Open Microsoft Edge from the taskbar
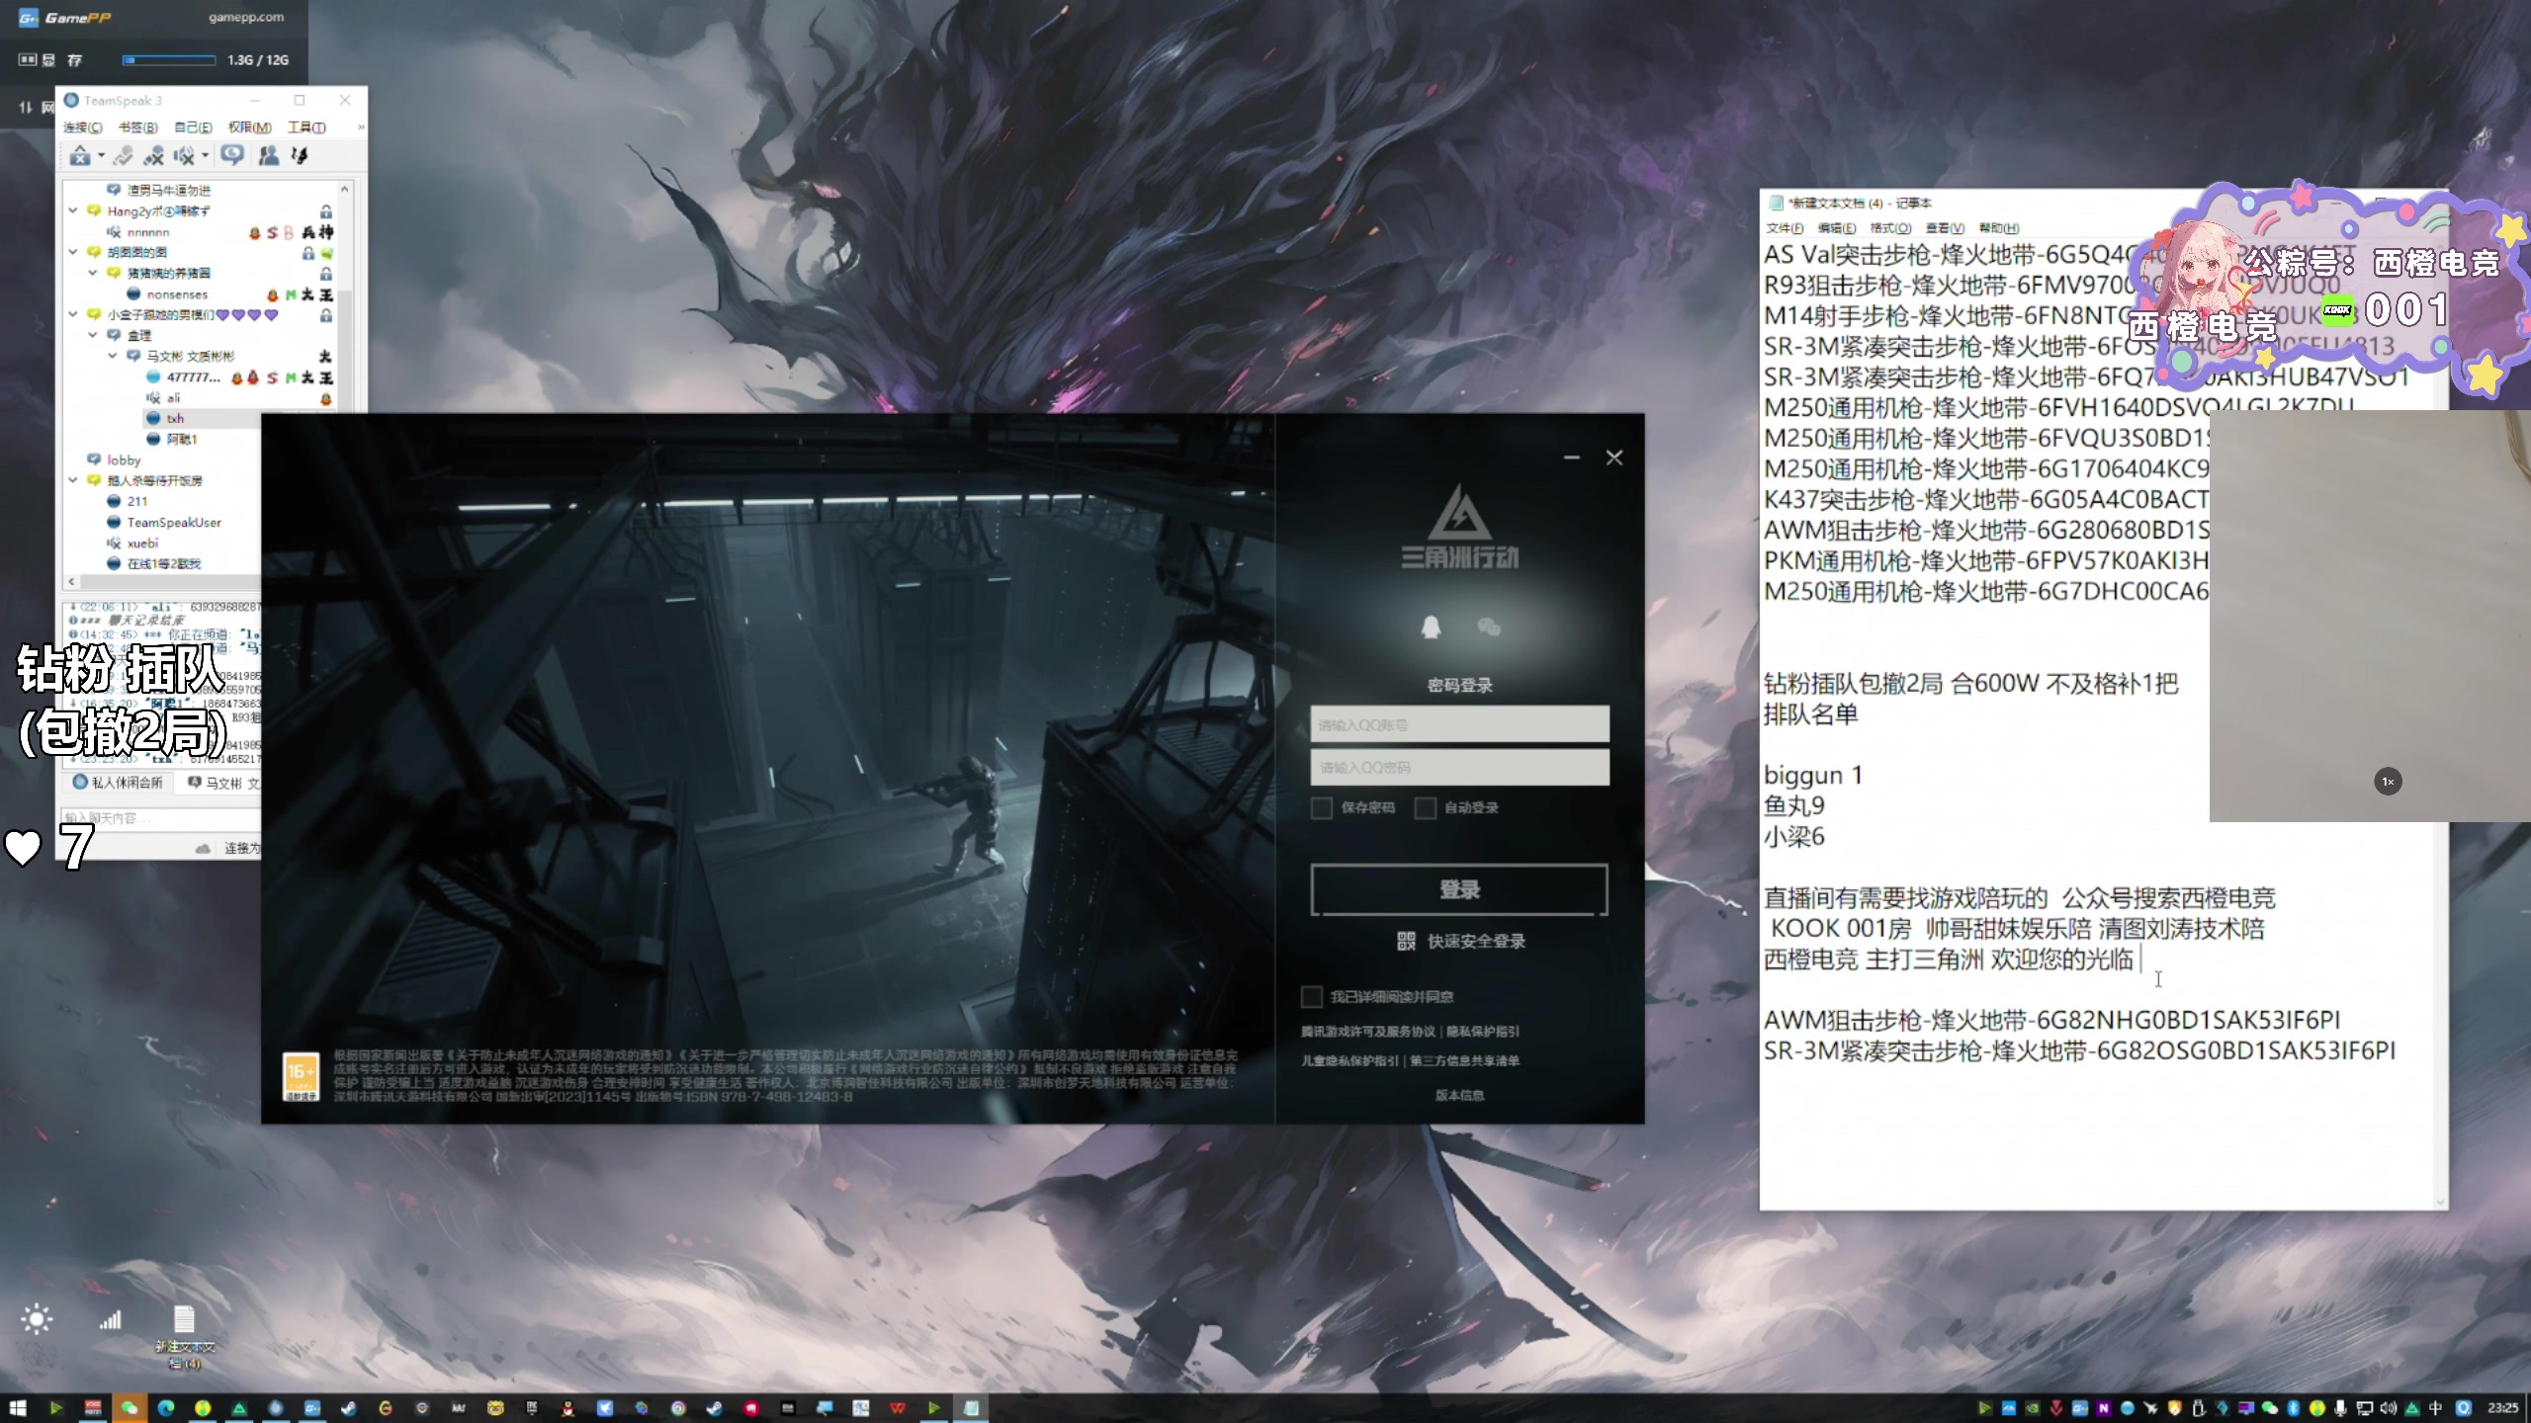Screen dimensions: 2531x1423 click(x=166, y=1407)
